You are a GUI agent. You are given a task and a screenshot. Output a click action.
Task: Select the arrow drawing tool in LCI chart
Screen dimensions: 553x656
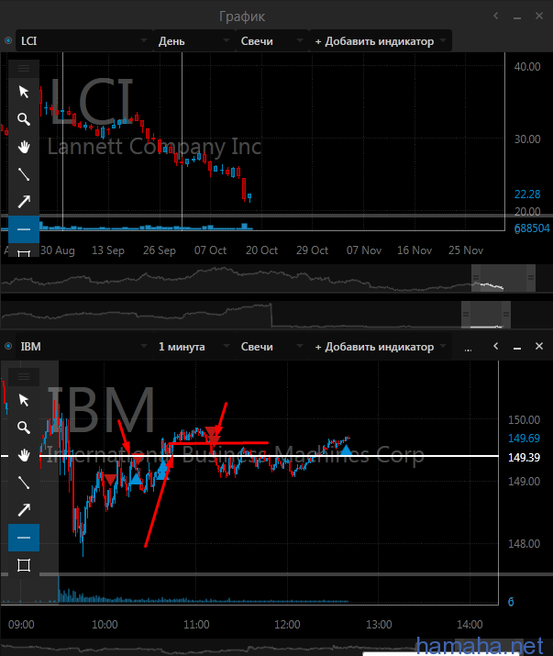click(x=24, y=202)
